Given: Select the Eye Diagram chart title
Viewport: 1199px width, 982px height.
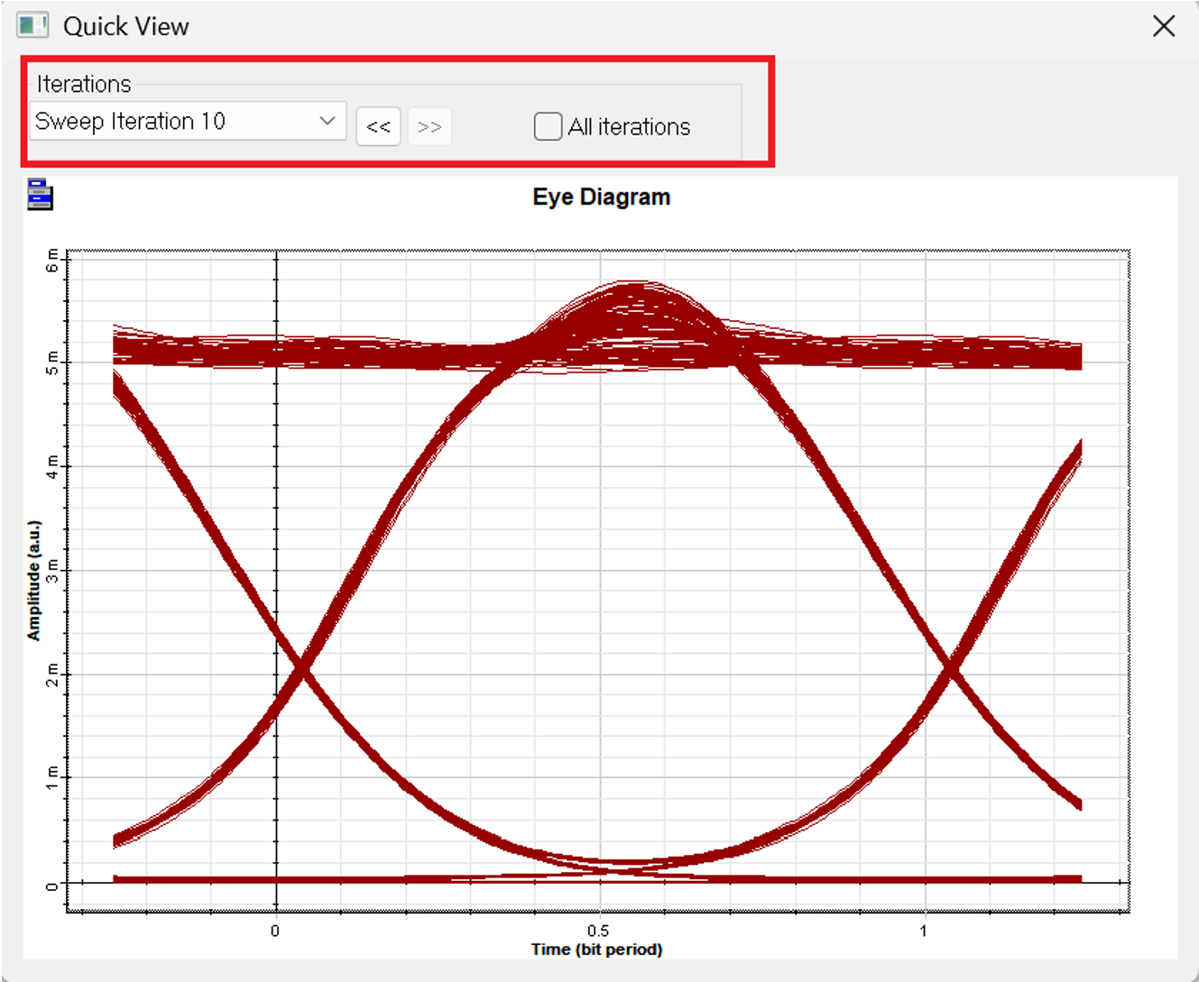Looking at the screenshot, I should coord(601,197).
